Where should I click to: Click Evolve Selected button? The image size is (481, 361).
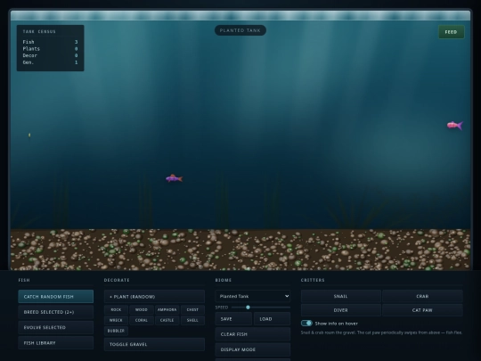[x=56, y=327]
